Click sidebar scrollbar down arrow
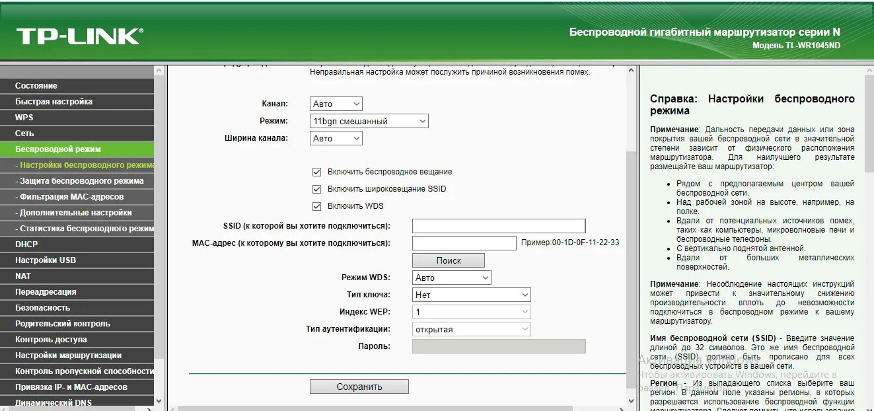 click(159, 400)
